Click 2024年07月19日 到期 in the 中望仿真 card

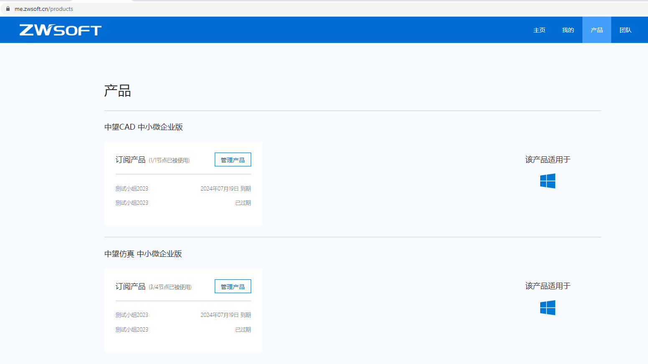226,315
